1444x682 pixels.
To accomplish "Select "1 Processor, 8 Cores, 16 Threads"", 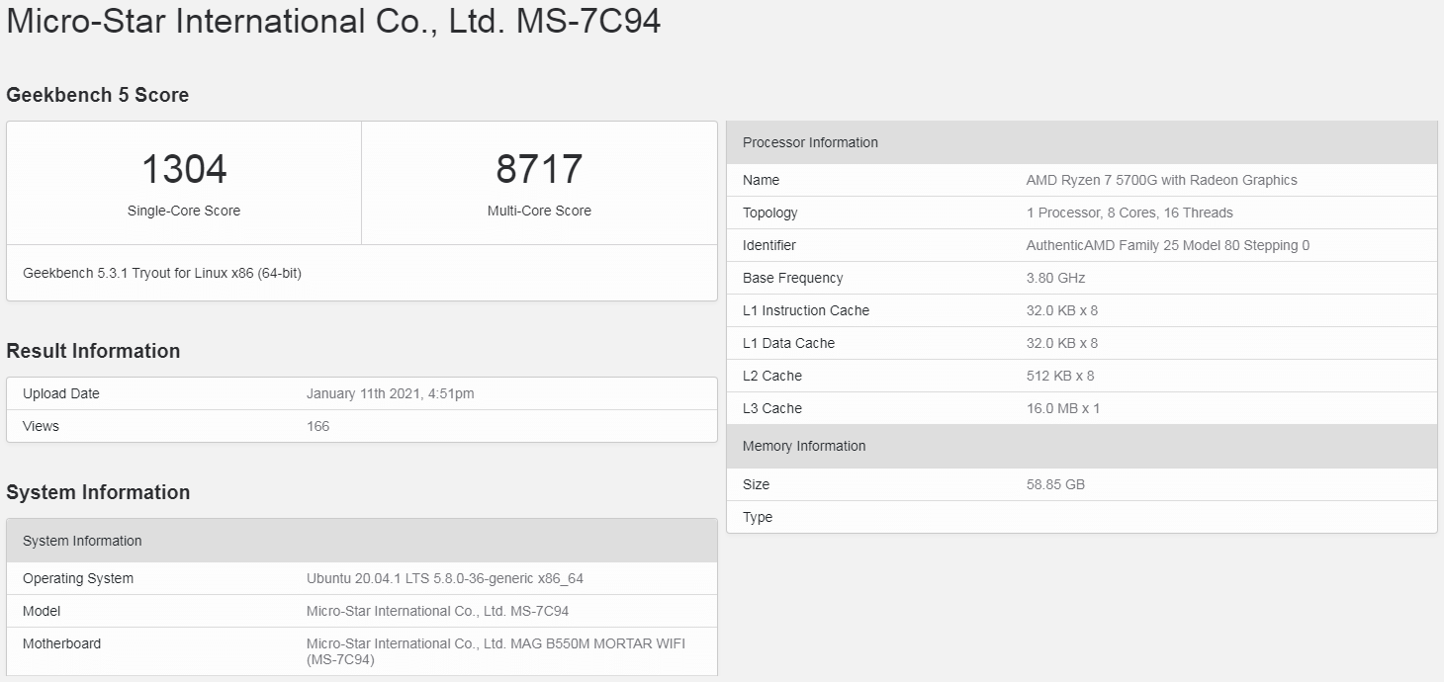I will [1129, 213].
